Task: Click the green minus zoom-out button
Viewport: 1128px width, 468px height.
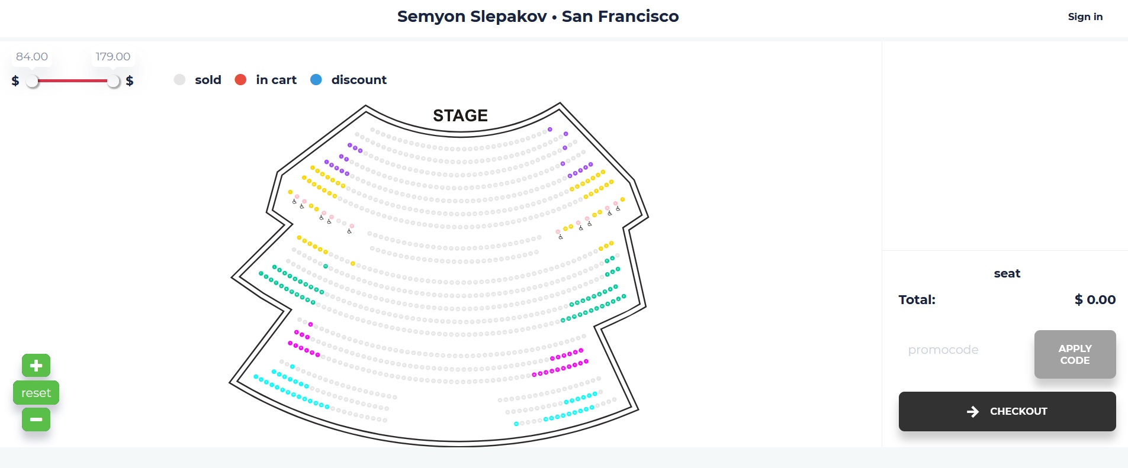Action: click(x=36, y=419)
